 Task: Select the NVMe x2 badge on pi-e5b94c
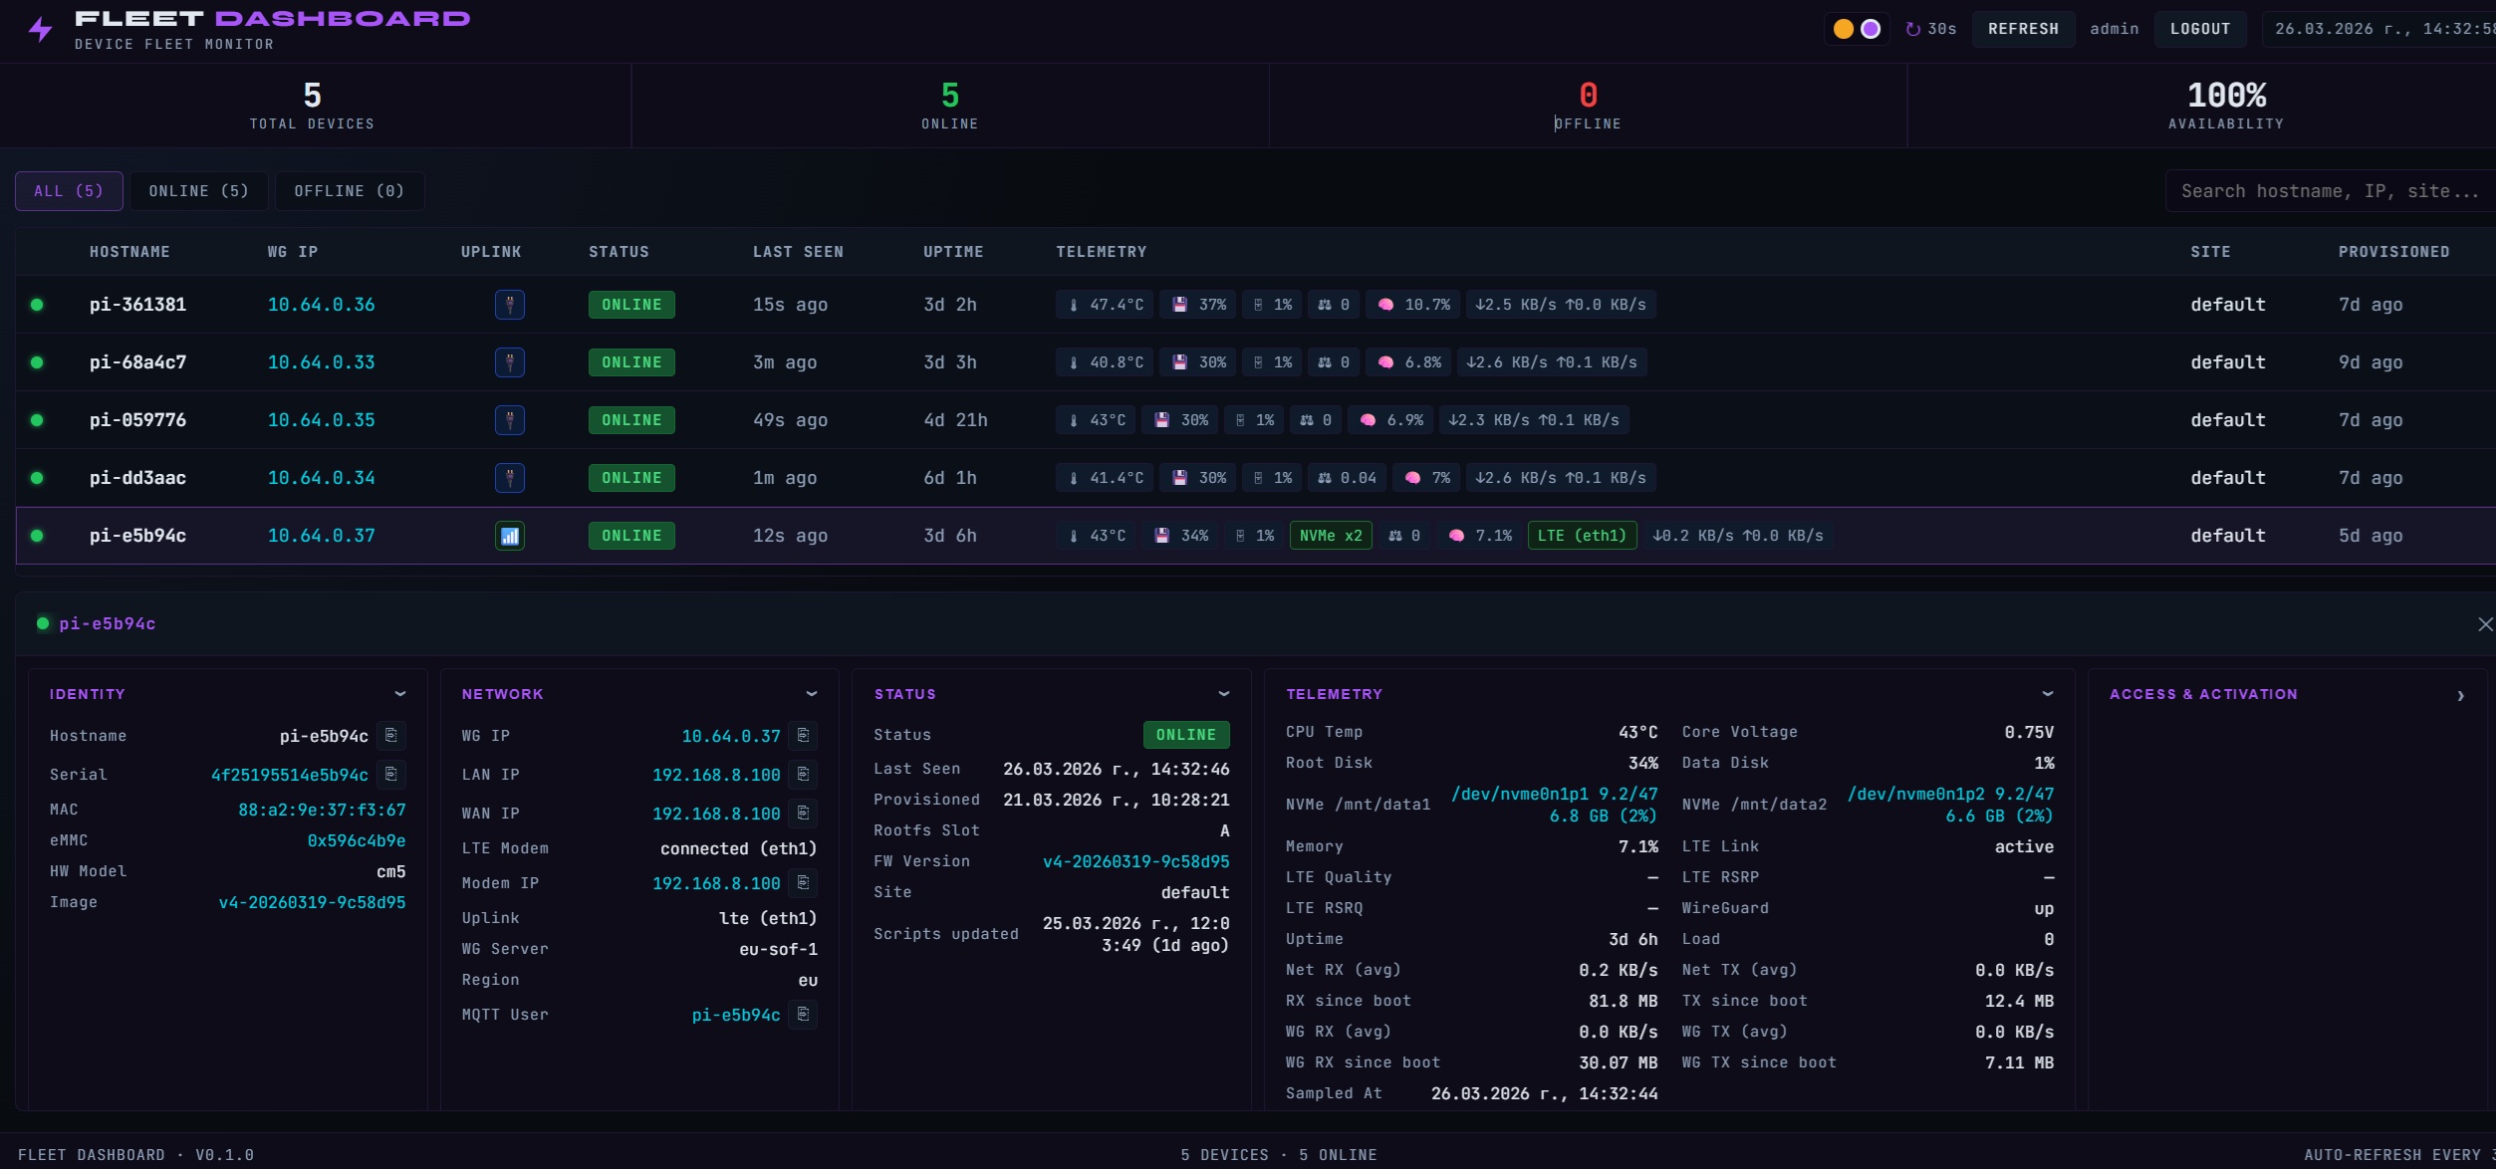pyautogui.click(x=1330, y=536)
